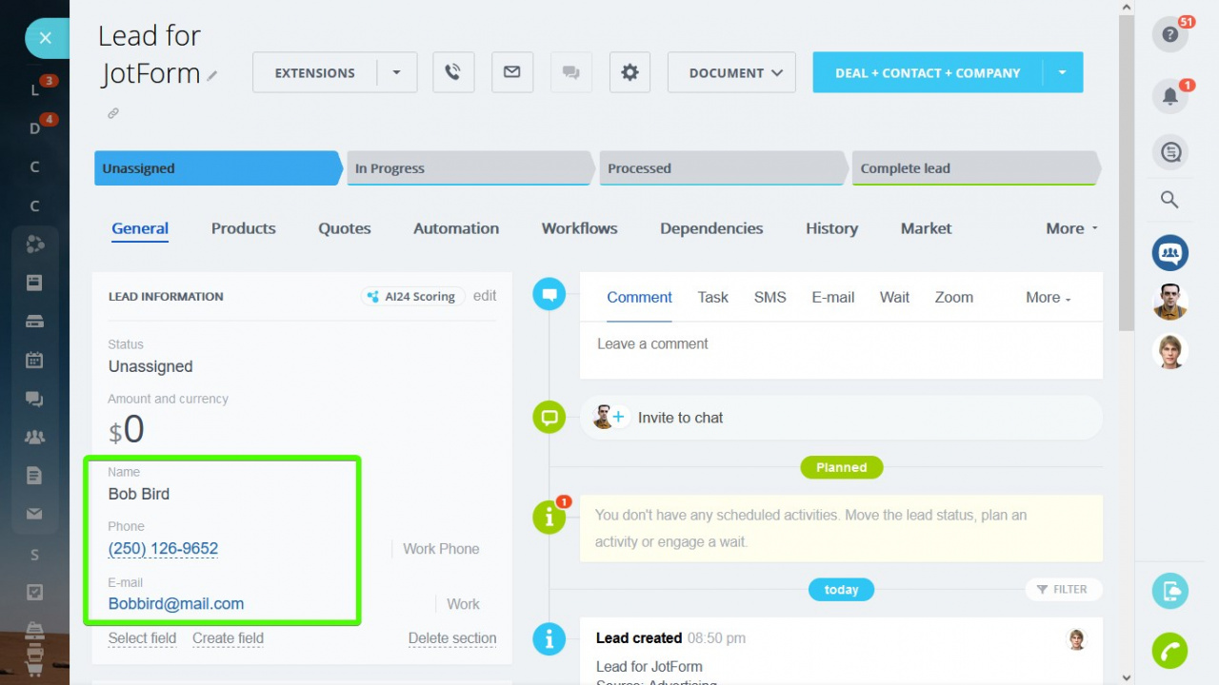Click the AI24 Scoring button

(x=412, y=297)
